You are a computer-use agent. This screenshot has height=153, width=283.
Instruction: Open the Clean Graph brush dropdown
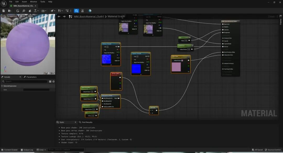pos(53,11)
